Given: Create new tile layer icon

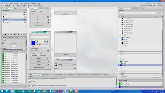Looking at the screenshot, I should point(9,34).
